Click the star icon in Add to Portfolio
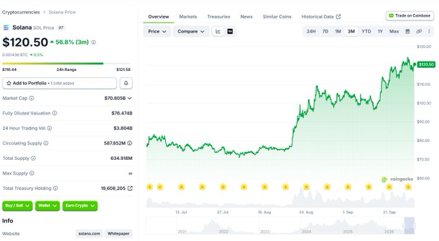The height and width of the screenshot is (241, 439). click(9, 83)
